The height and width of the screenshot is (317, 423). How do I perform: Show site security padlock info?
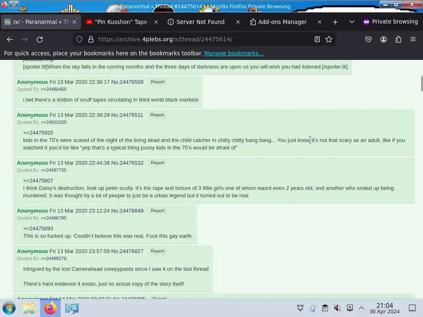tap(91, 39)
